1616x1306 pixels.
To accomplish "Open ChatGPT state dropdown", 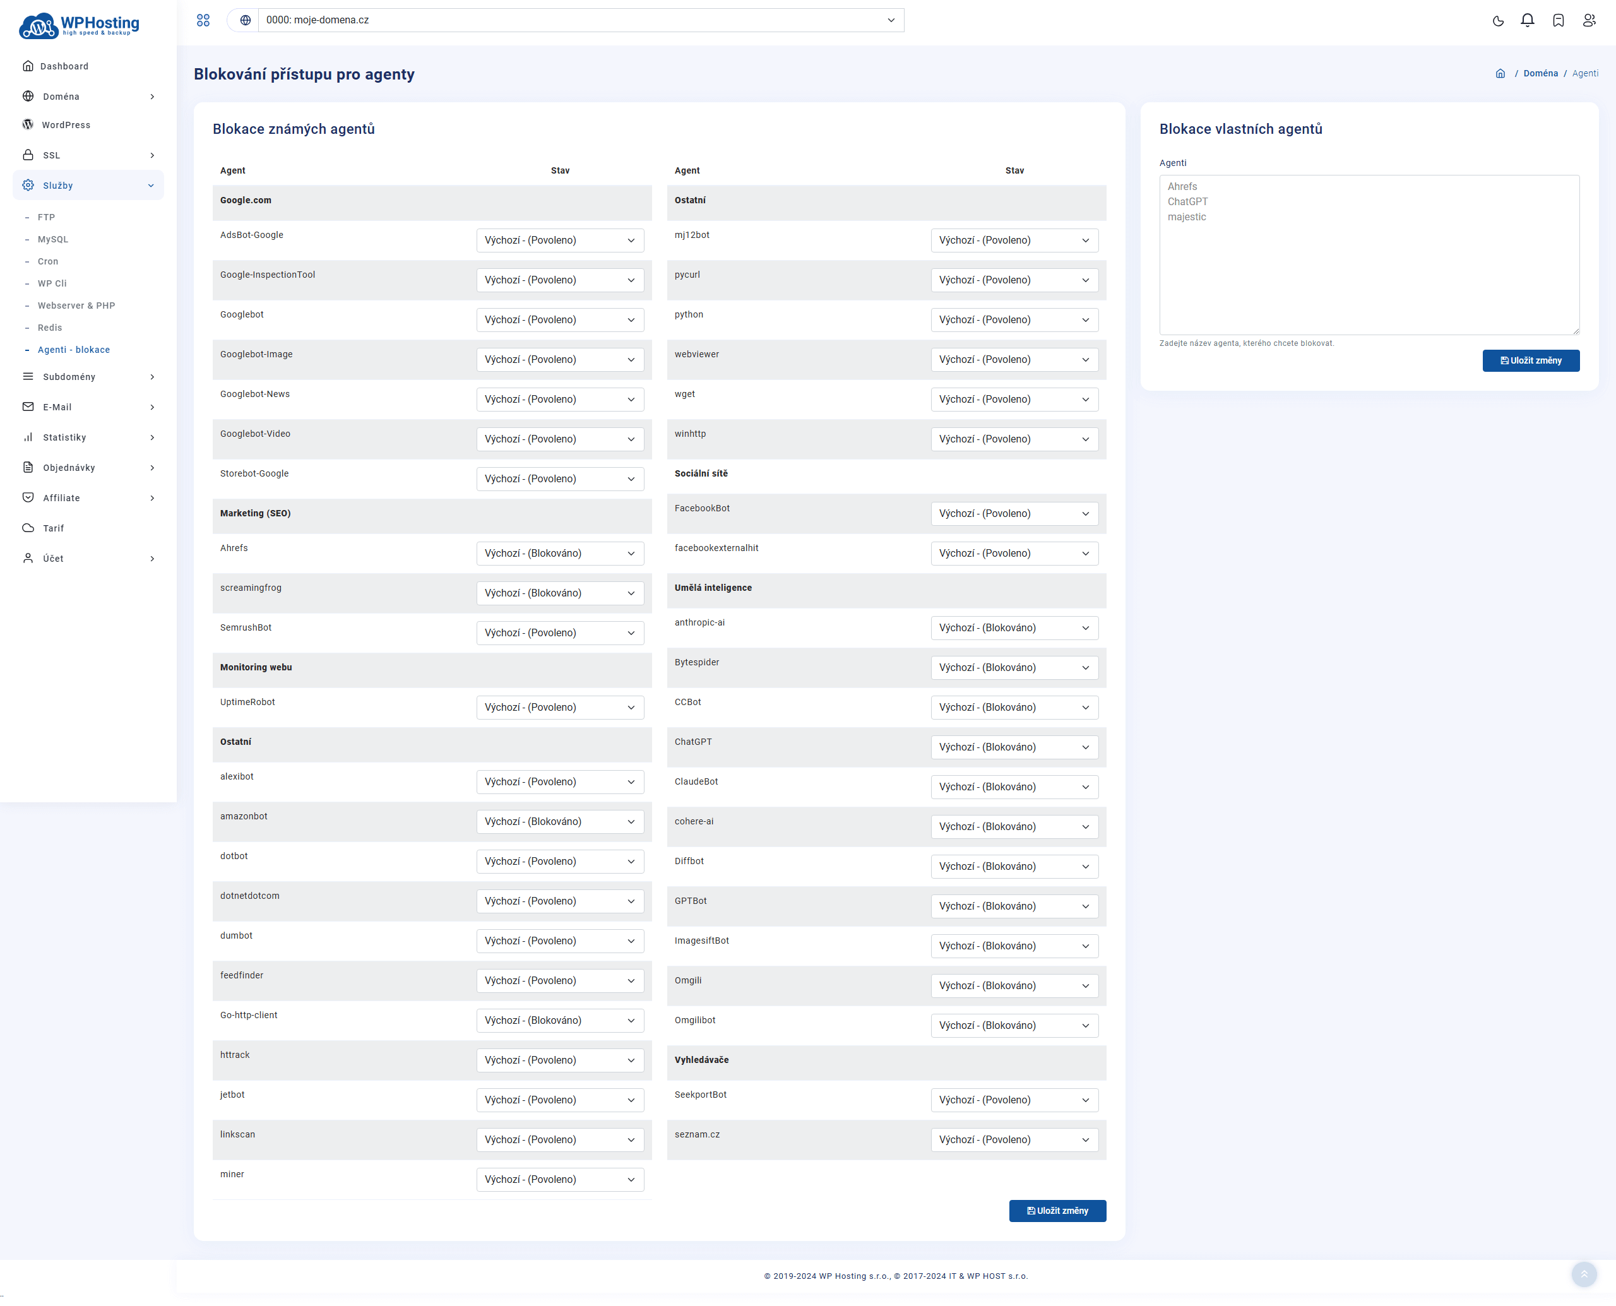I will click(x=1014, y=747).
